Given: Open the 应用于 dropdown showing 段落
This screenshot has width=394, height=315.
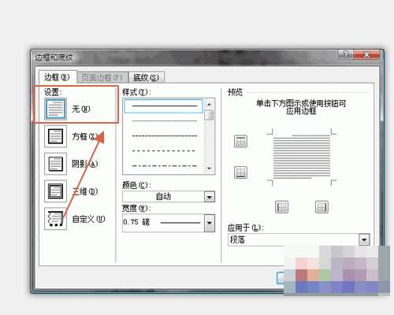Looking at the screenshot, I should tap(299, 239).
